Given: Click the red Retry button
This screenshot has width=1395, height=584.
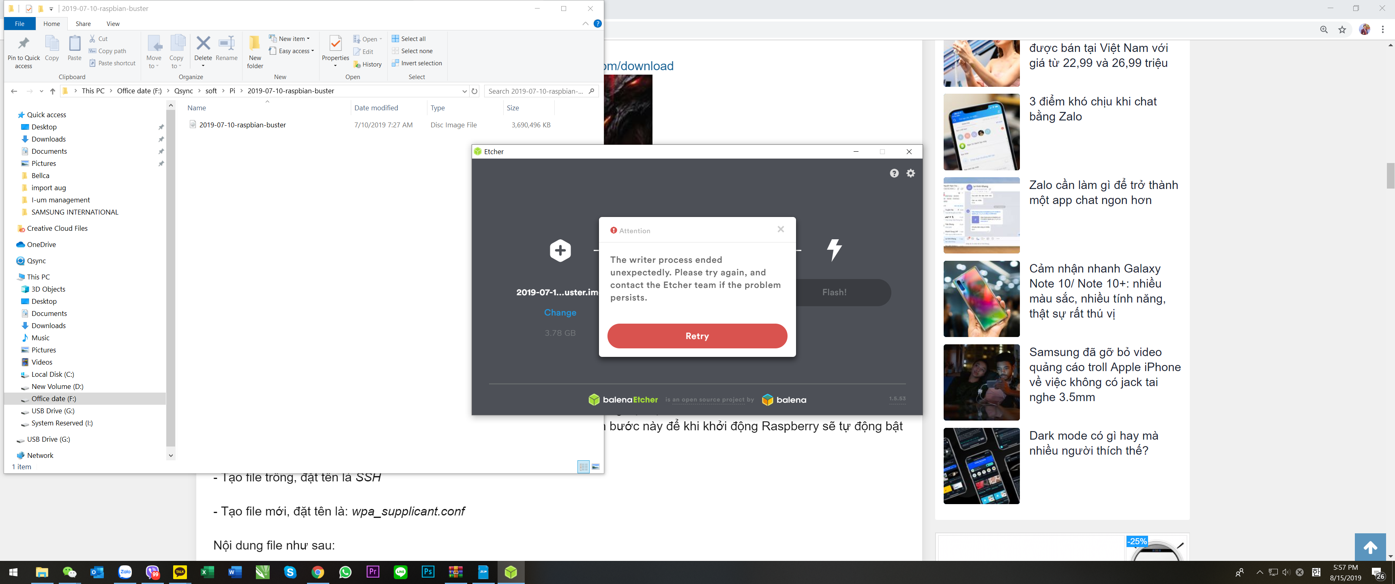Looking at the screenshot, I should click(697, 336).
